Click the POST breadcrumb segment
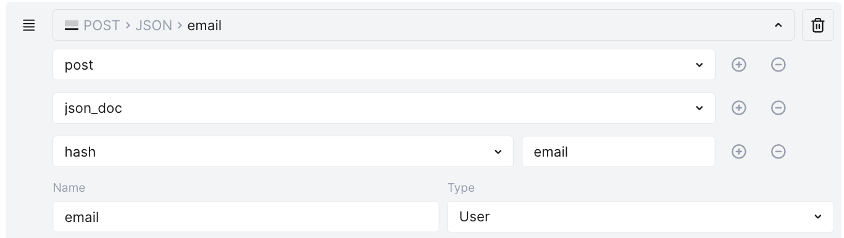The height and width of the screenshot is (238, 844). [102, 25]
